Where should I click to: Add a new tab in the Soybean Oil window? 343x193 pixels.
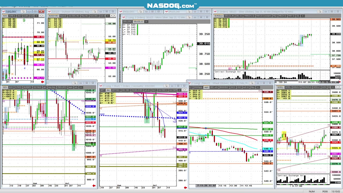click(x=107, y=16)
